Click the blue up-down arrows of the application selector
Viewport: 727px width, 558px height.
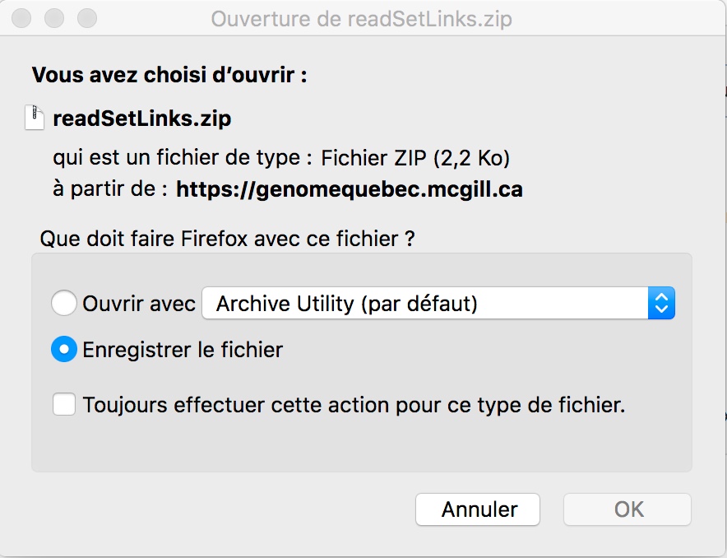point(662,304)
